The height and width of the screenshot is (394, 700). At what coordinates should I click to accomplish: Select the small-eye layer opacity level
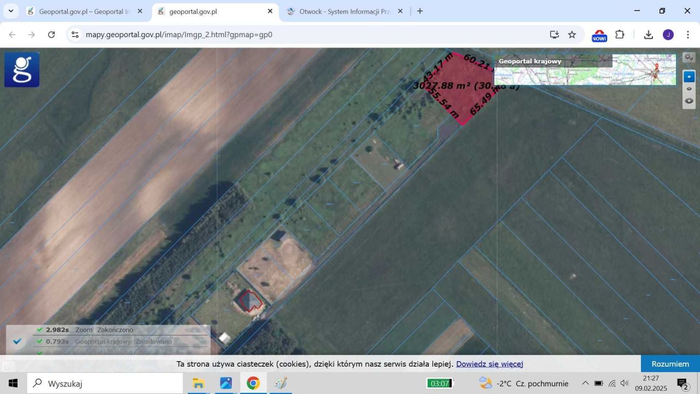click(689, 89)
